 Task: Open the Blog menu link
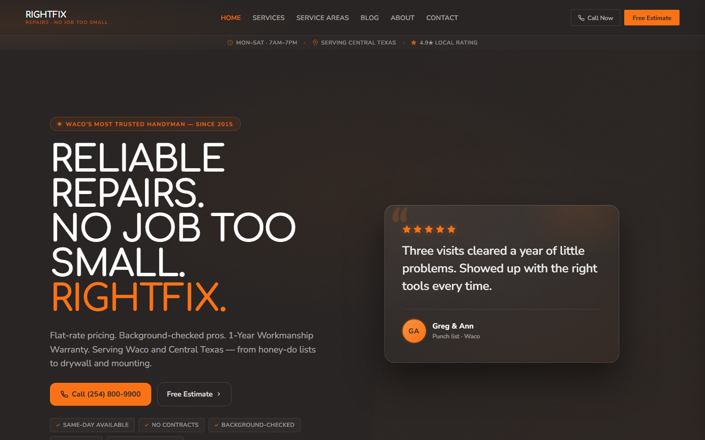click(370, 18)
